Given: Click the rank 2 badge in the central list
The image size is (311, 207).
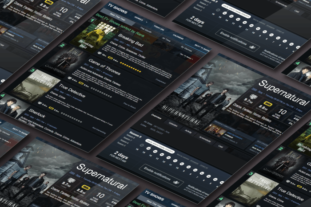Looking at the screenshot, I should click(x=62, y=45).
